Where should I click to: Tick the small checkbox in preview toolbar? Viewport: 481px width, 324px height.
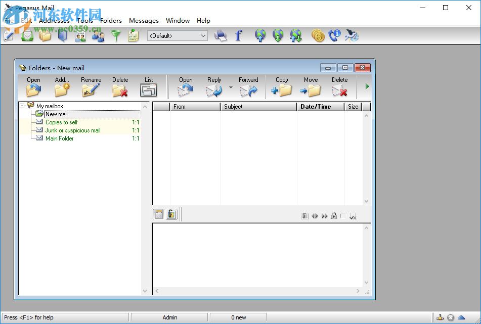[x=343, y=216]
